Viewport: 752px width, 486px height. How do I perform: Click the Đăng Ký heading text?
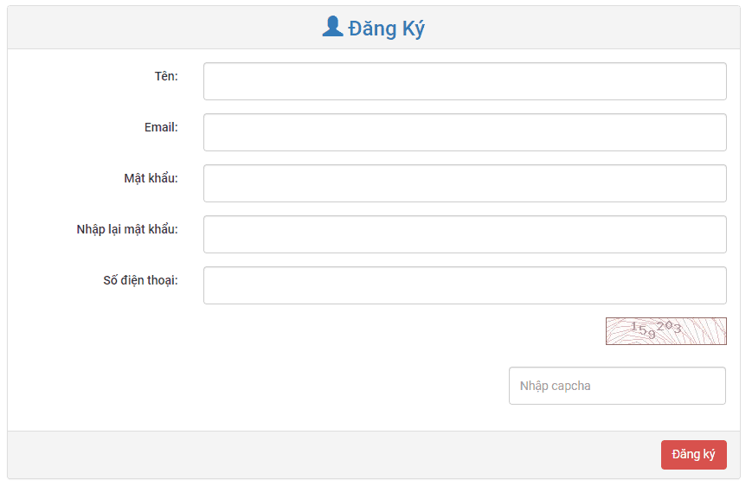(x=386, y=29)
